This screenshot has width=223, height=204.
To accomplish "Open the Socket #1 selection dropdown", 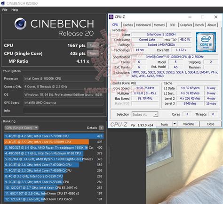I will (145, 114).
